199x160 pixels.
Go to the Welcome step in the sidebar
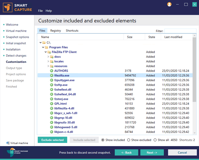pyautogui.click(x=12, y=25)
